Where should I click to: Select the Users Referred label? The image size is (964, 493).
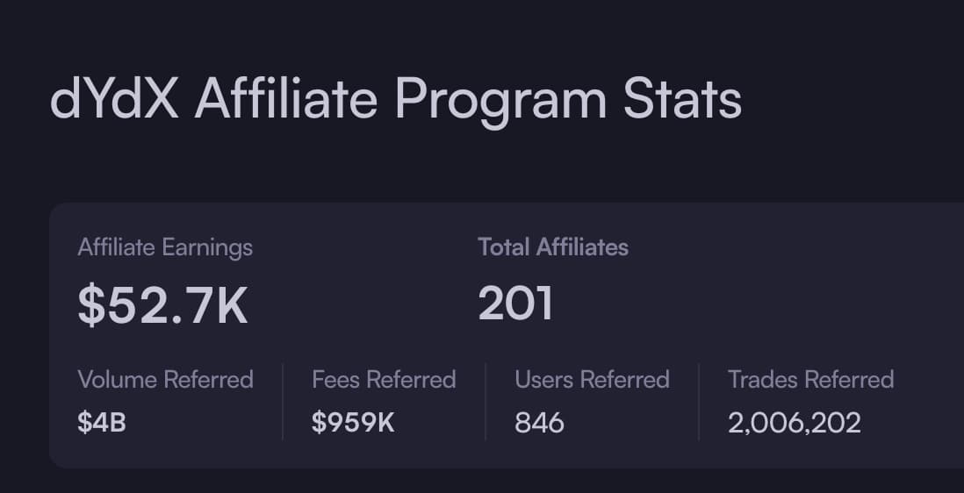click(x=592, y=379)
